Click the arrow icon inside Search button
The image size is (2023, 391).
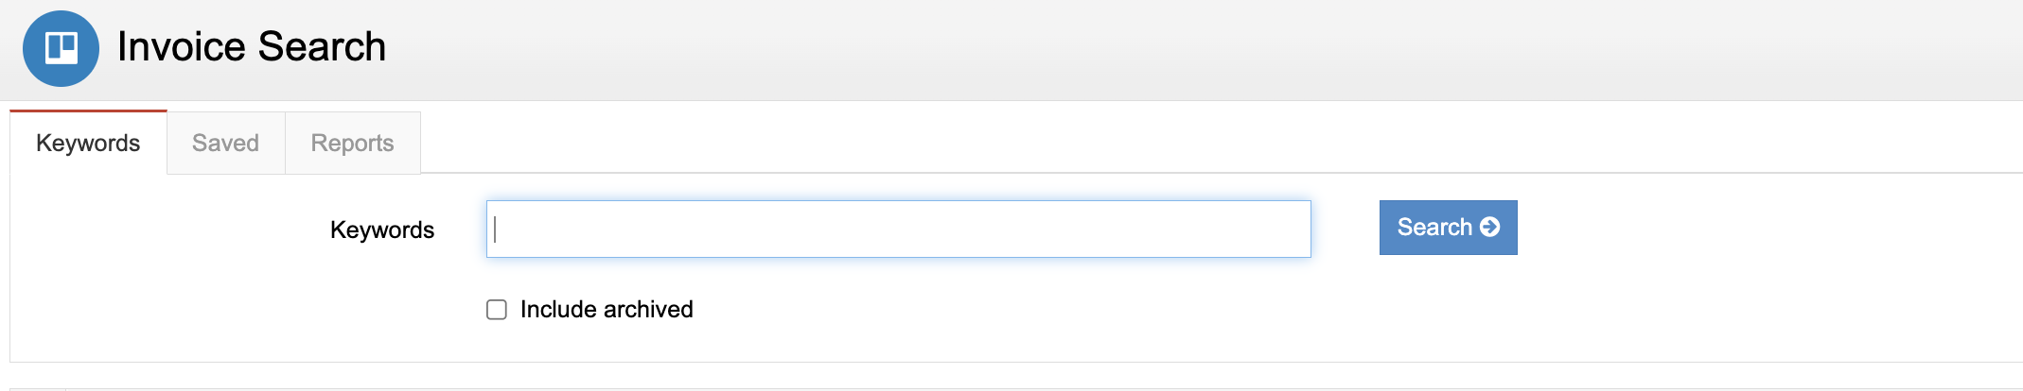1489,228
